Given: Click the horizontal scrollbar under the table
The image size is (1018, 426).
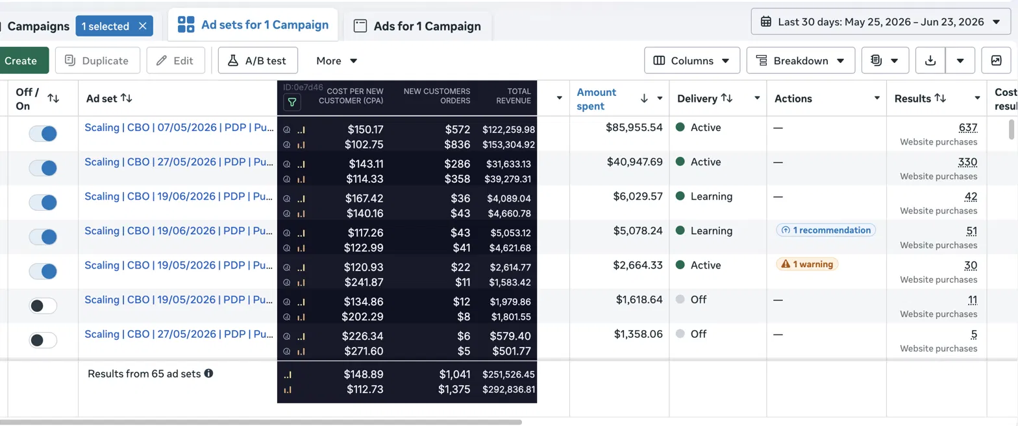Looking at the screenshot, I should [261, 422].
